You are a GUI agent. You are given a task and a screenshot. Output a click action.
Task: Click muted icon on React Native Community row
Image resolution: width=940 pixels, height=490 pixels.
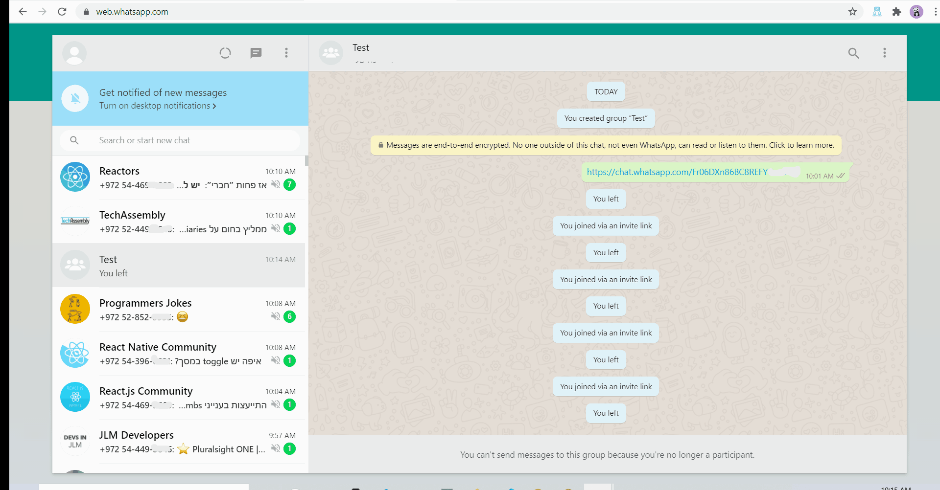click(x=276, y=360)
